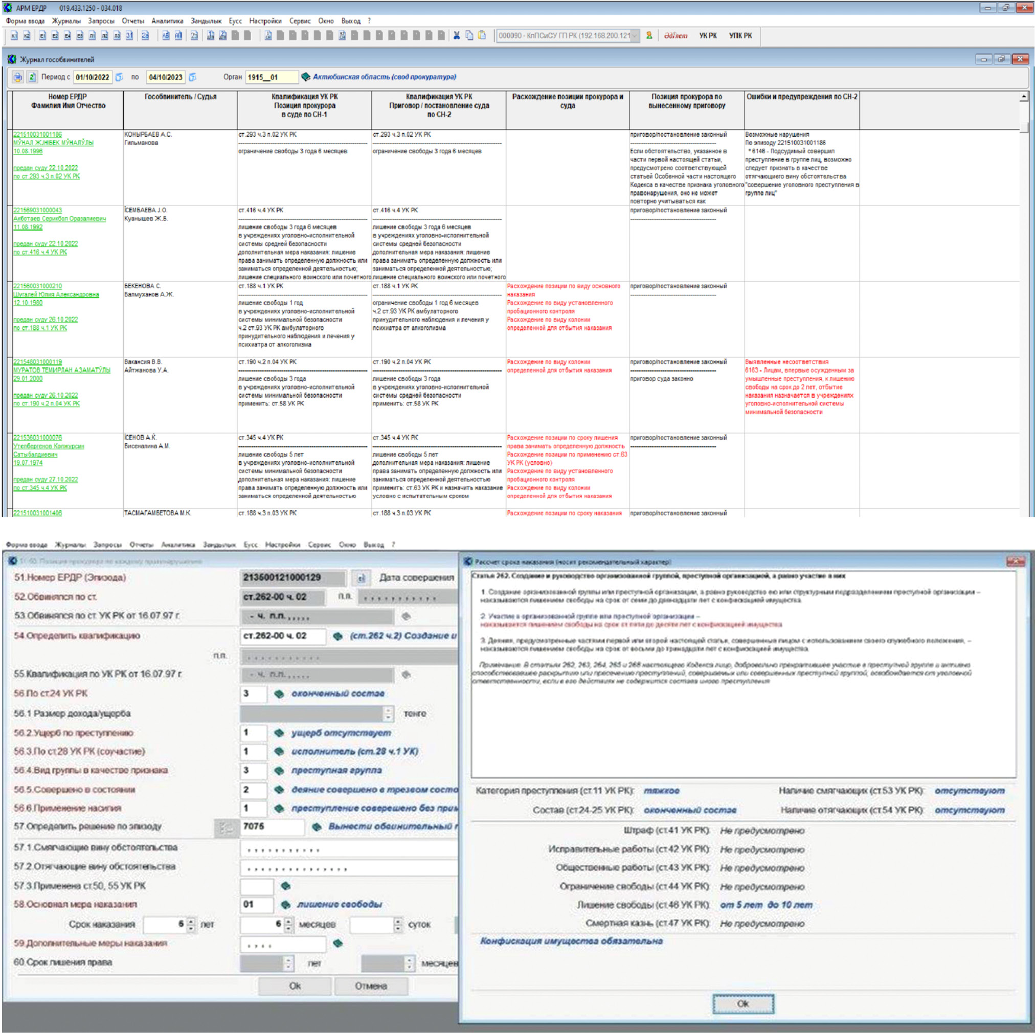Open calendar picker next to 04/10/2023 date
The height and width of the screenshot is (1033, 1035).
coord(193,77)
